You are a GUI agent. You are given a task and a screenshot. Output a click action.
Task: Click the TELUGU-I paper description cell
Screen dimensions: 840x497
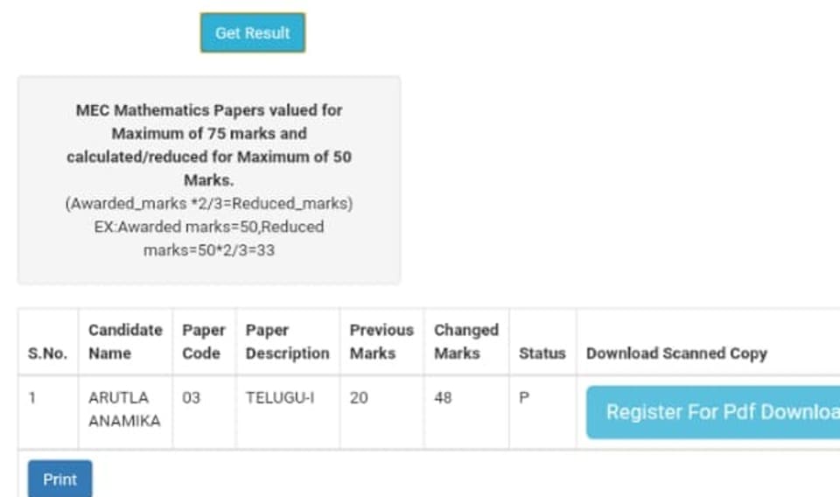tap(280, 398)
